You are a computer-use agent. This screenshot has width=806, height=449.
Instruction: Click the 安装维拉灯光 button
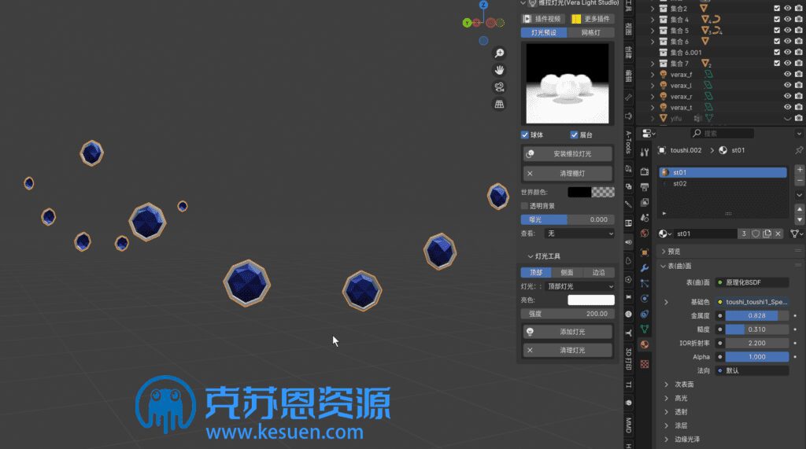click(567, 154)
